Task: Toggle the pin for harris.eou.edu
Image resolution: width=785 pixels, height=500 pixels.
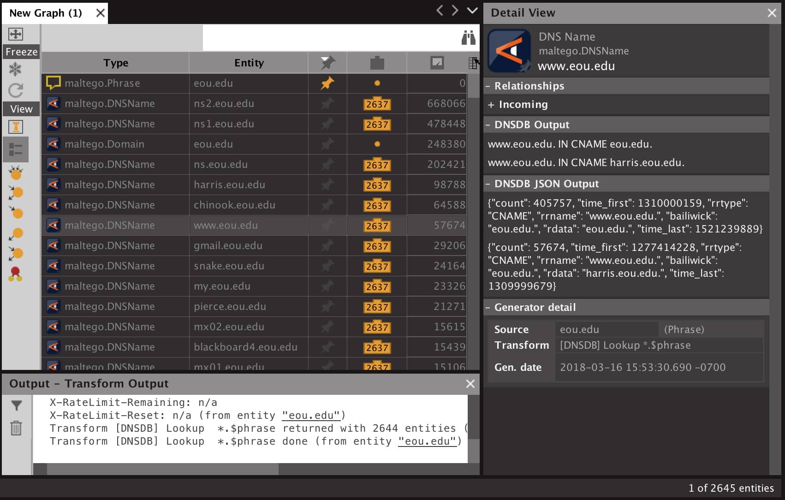Action: coord(327,185)
